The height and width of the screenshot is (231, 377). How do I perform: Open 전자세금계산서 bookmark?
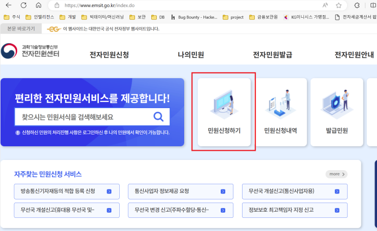tap(356, 17)
